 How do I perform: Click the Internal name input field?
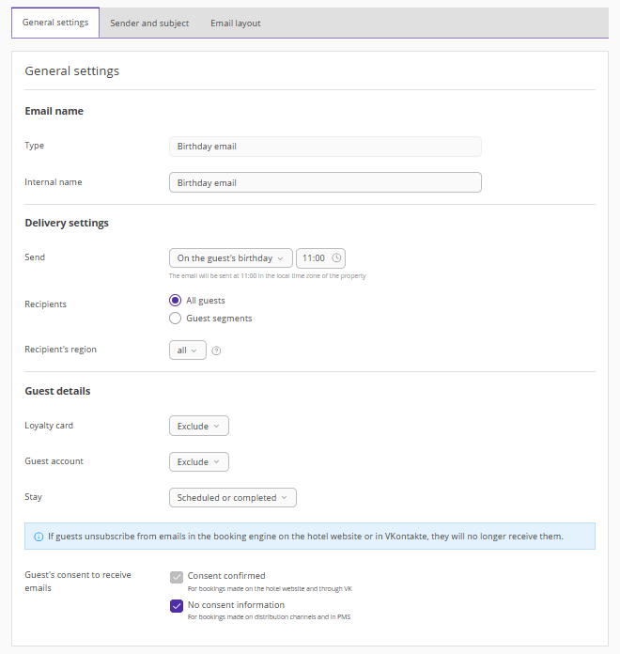[x=325, y=183]
